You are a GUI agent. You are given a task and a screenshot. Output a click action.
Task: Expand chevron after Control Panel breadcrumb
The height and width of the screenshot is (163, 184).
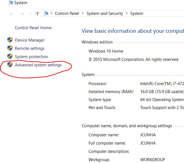pyautogui.click(x=83, y=13)
